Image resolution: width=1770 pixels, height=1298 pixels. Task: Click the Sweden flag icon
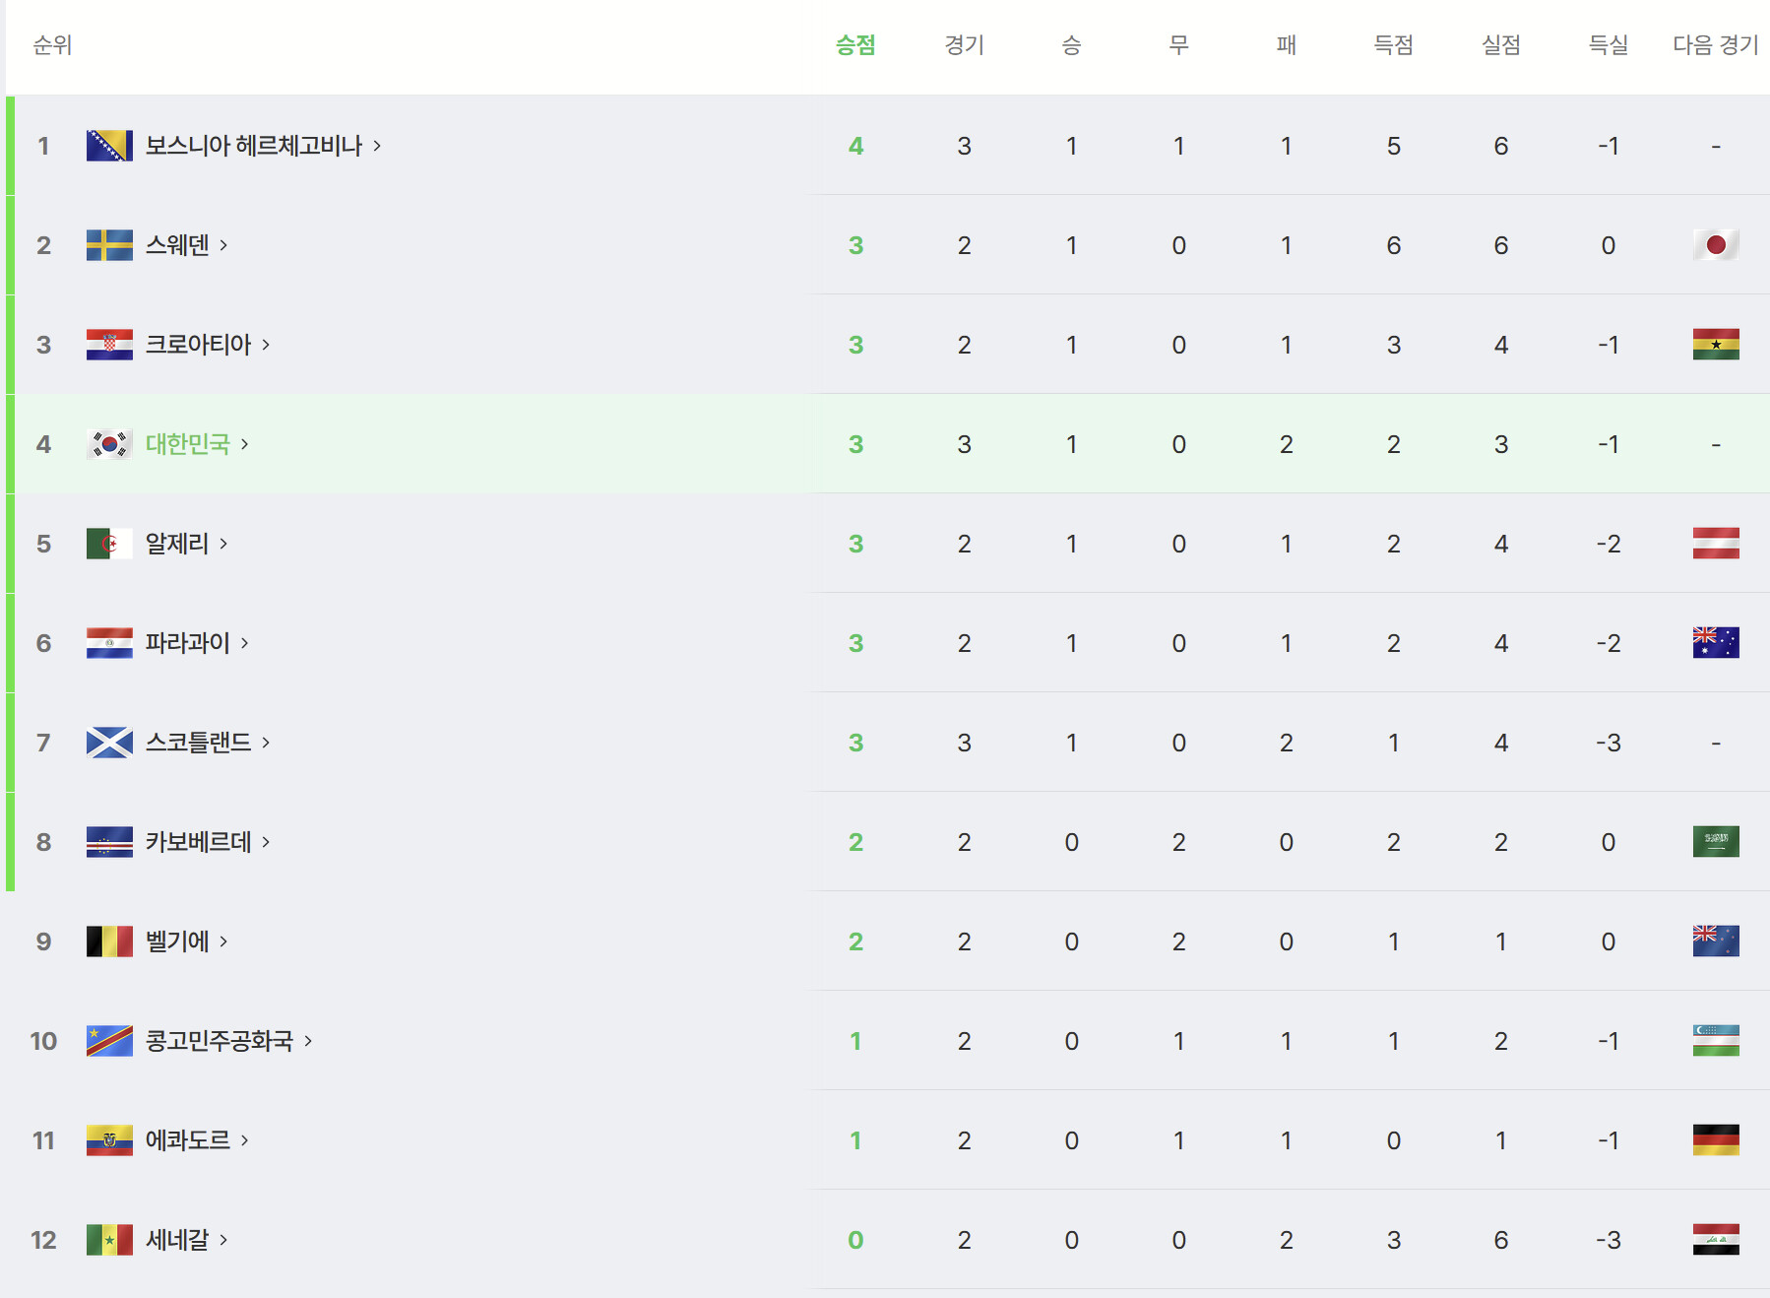click(x=109, y=245)
